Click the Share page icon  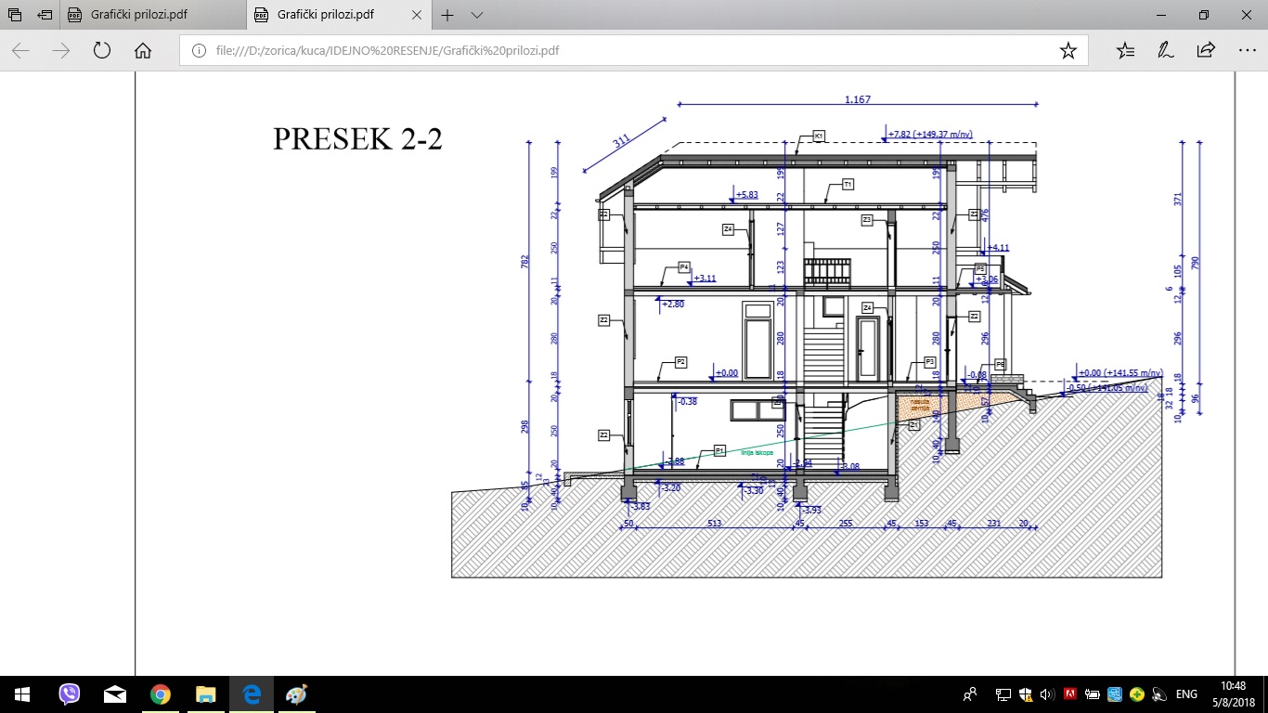1206,51
